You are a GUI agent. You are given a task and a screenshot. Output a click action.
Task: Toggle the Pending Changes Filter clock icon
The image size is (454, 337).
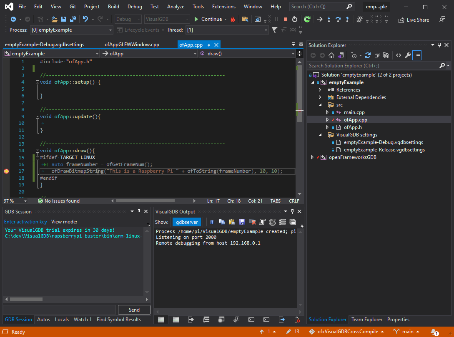coord(354,55)
